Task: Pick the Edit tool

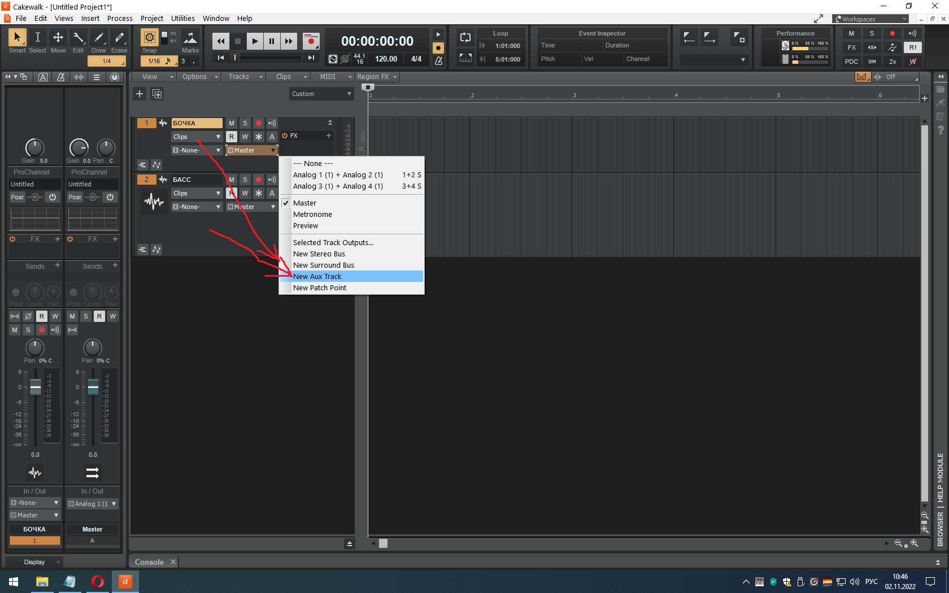Action: coord(78,38)
